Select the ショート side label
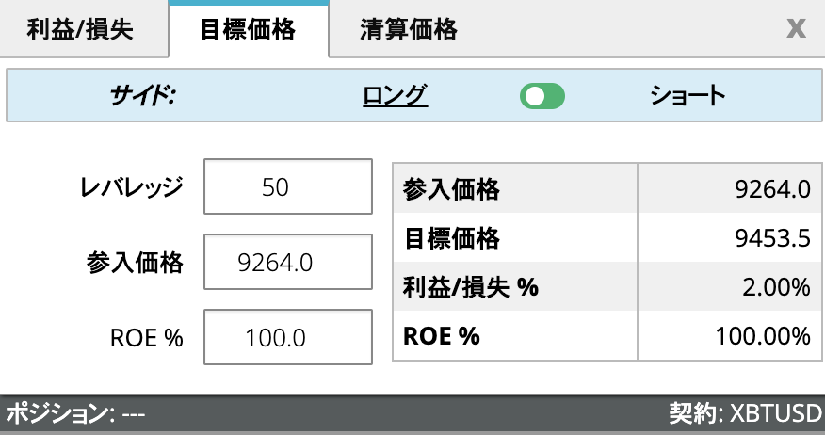The width and height of the screenshot is (825, 435). 687,95
